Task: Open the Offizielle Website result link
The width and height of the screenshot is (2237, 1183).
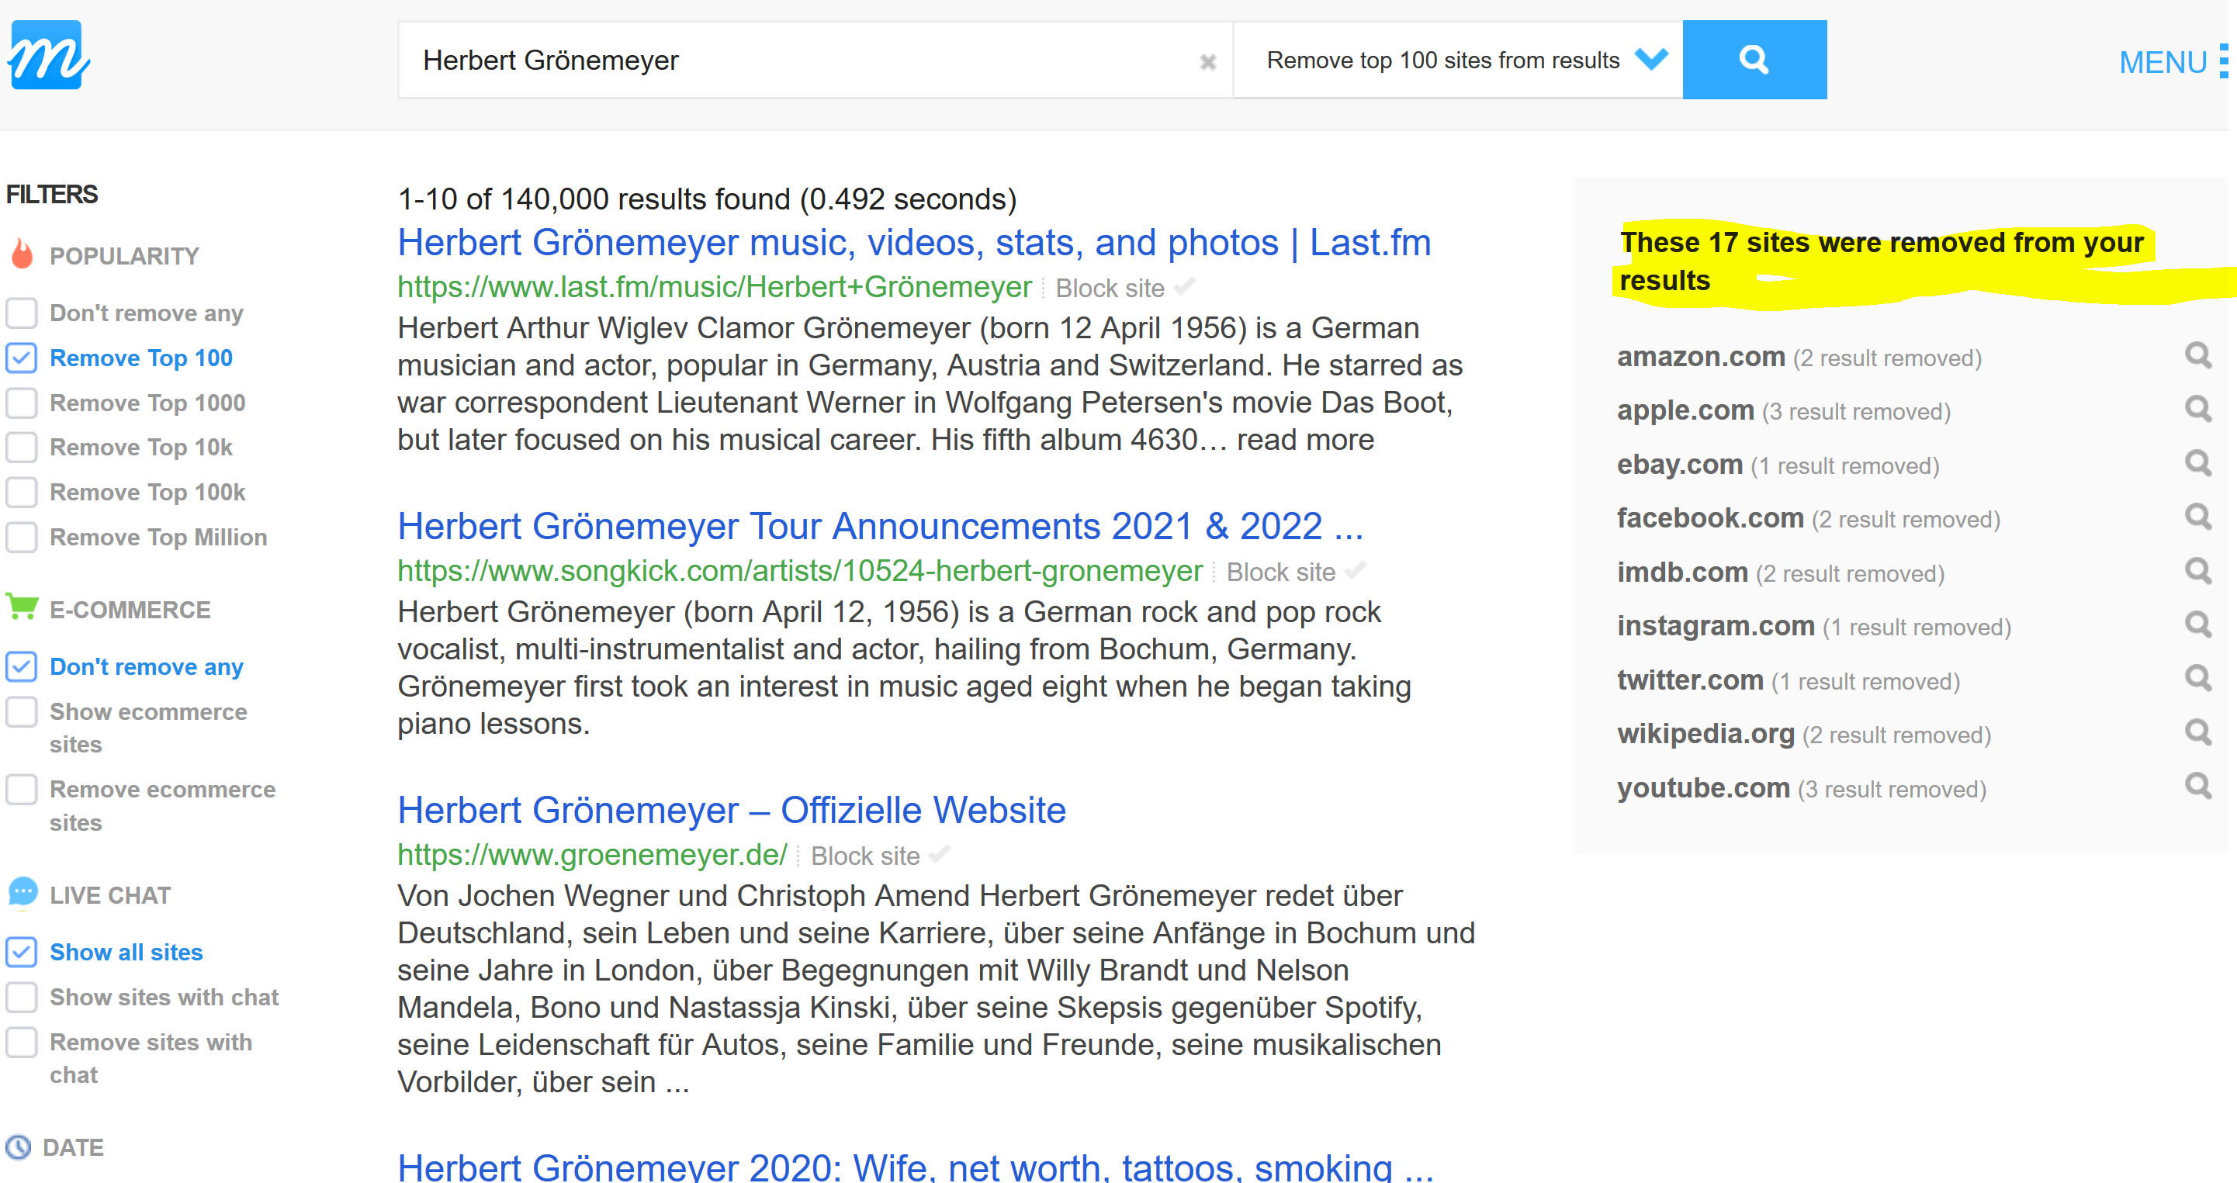Action: point(731,810)
